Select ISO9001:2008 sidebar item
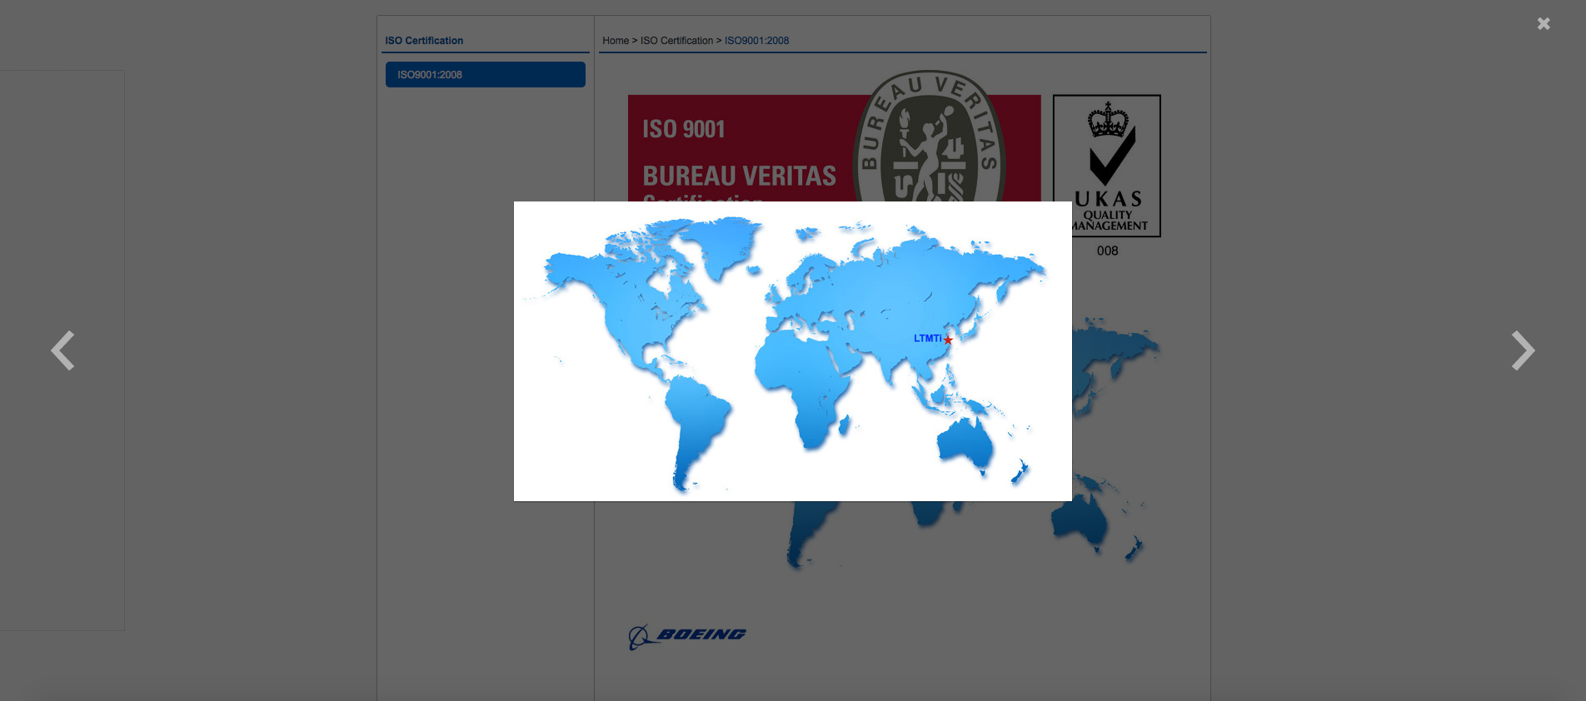The width and height of the screenshot is (1586, 701). click(x=485, y=74)
